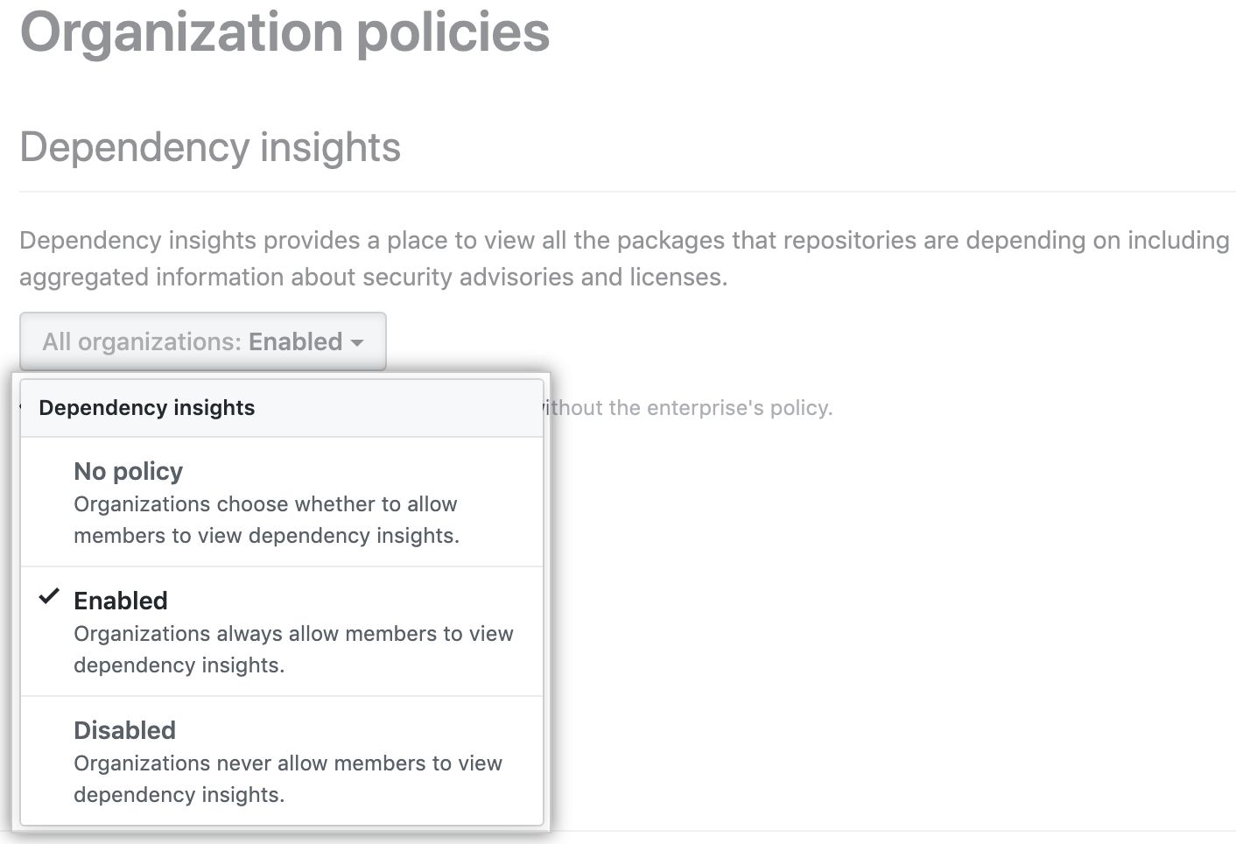
Task: Choose the "Disabled" policy option title
Action: pos(124,730)
